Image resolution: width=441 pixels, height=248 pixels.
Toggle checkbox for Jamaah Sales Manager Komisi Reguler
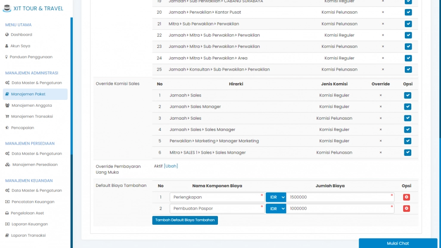(407, 107)
